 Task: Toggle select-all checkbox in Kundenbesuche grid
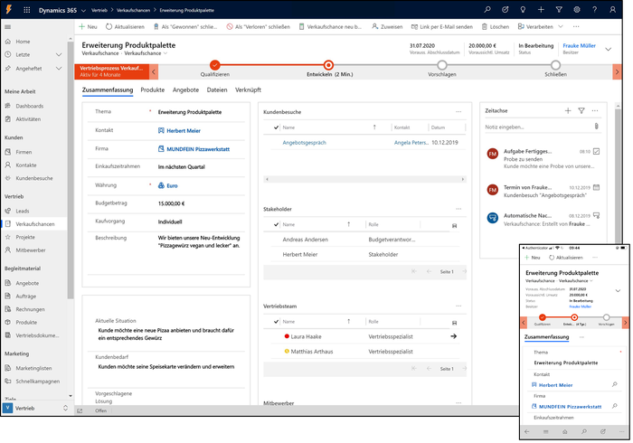(x=276, y=127)
